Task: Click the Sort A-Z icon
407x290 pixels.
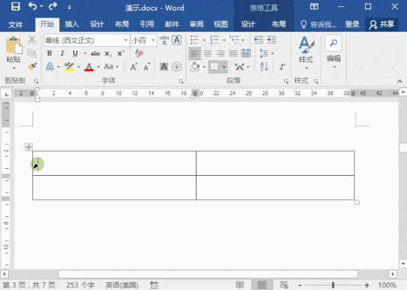Action: [x=264, y=67]
